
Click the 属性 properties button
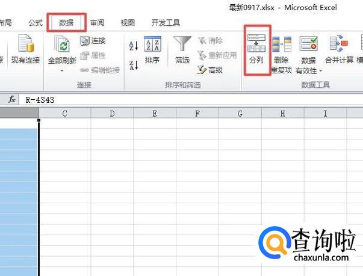point(93,55)
